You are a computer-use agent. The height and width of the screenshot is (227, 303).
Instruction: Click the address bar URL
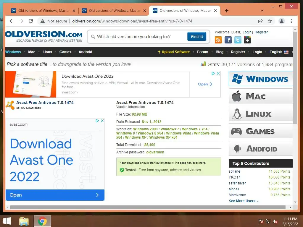[132, 21]
